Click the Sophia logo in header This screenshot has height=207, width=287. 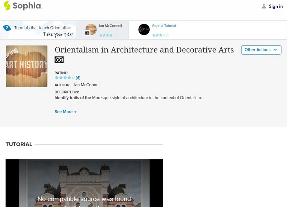point(23,6)
